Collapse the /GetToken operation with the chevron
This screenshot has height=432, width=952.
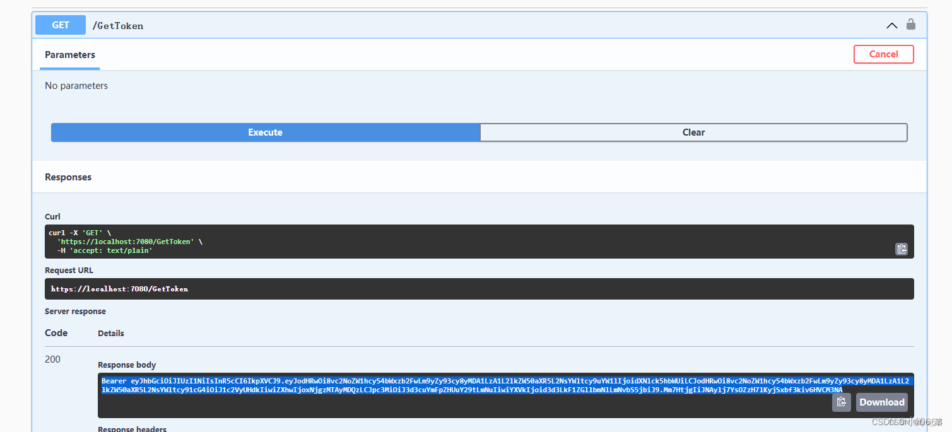[x=891, y=25]
